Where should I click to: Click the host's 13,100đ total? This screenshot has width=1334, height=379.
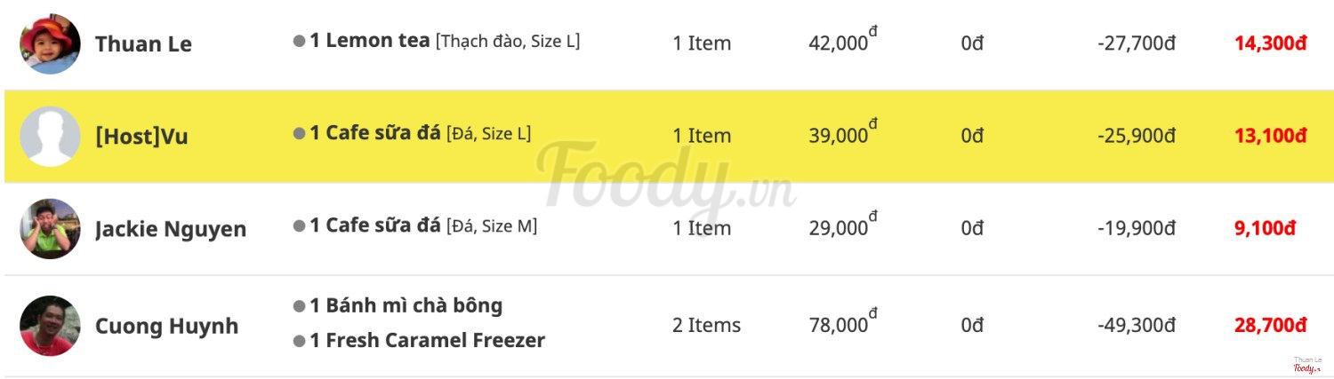(1270, 136)
